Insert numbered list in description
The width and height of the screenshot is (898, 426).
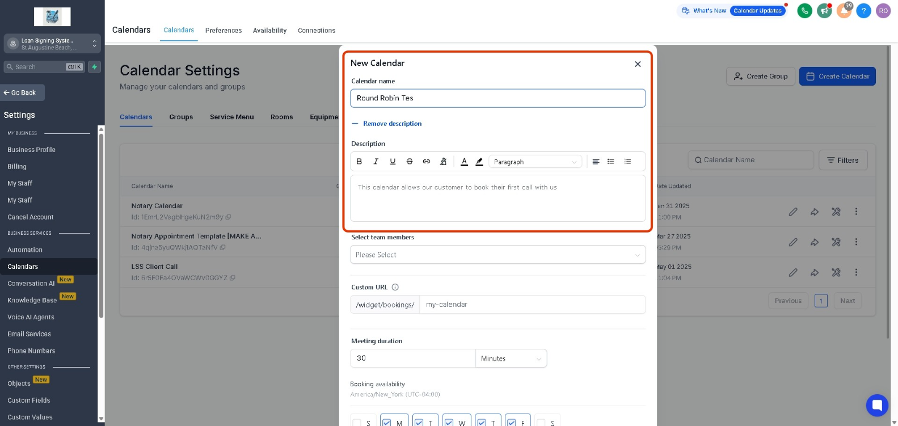[627, 162]
